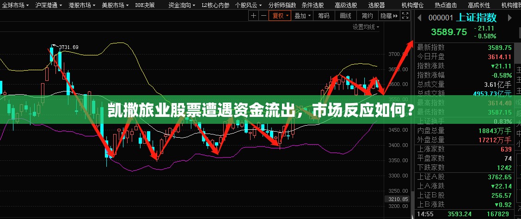Click the 上证A股 row
The width and height of the screenshot is (521, 219).
(464, 177)
